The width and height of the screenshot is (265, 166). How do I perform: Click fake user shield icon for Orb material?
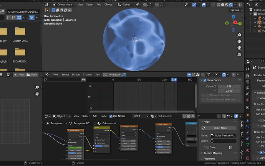(184, 116)
